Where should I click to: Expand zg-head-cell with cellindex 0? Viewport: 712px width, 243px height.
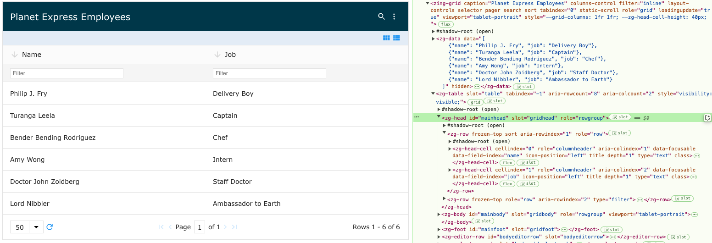click(x=450, y=149)
